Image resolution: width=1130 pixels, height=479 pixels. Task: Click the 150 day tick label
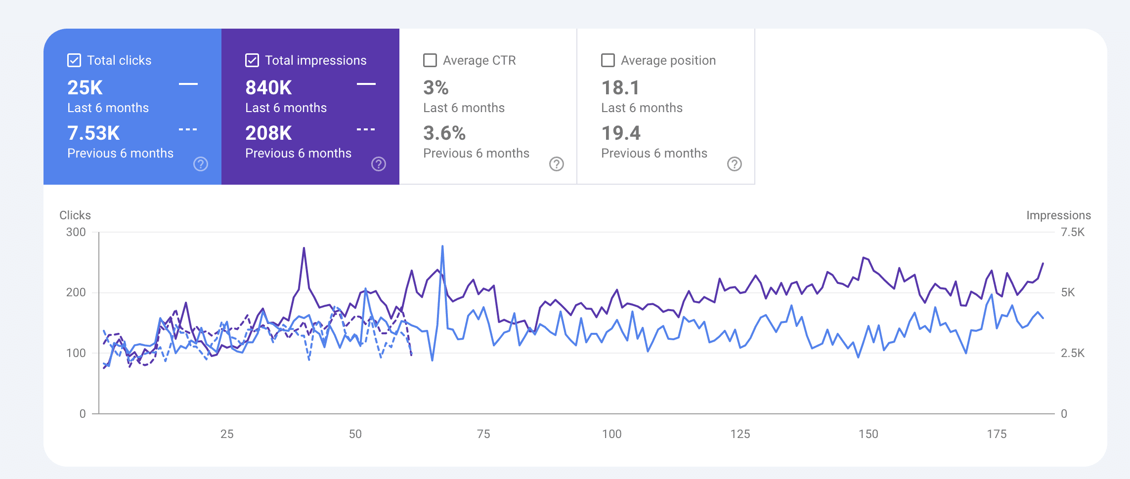(x=869, y=434)
